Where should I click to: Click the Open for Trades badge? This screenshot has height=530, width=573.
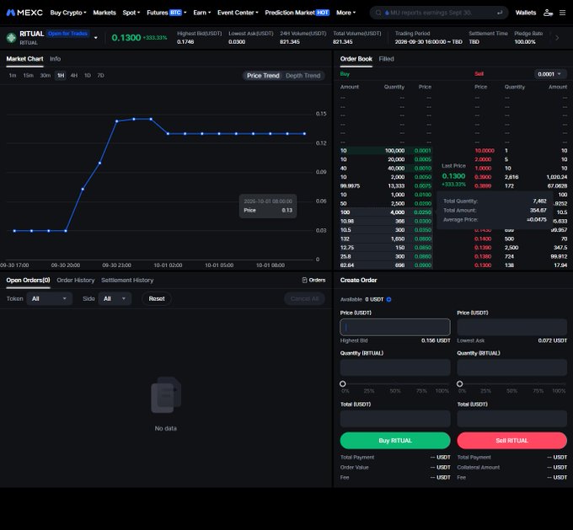tap(68, 34)
